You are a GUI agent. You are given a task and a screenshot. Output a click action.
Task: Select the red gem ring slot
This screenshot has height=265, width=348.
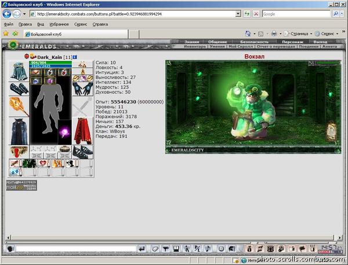[19, 152]
